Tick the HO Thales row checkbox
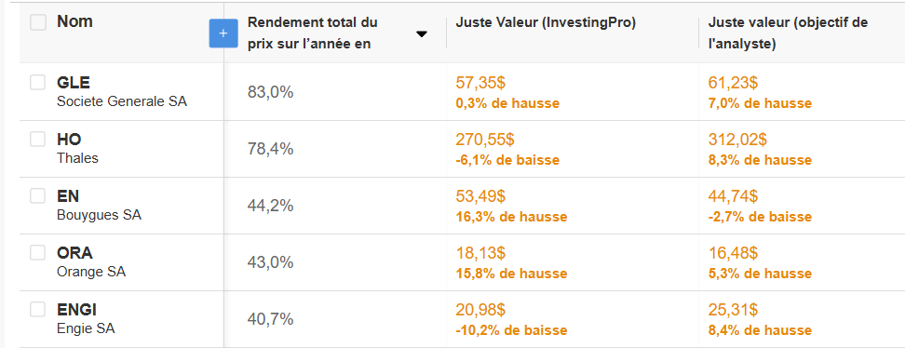Screen dimensions: 905x348 (x=37, y=139)
